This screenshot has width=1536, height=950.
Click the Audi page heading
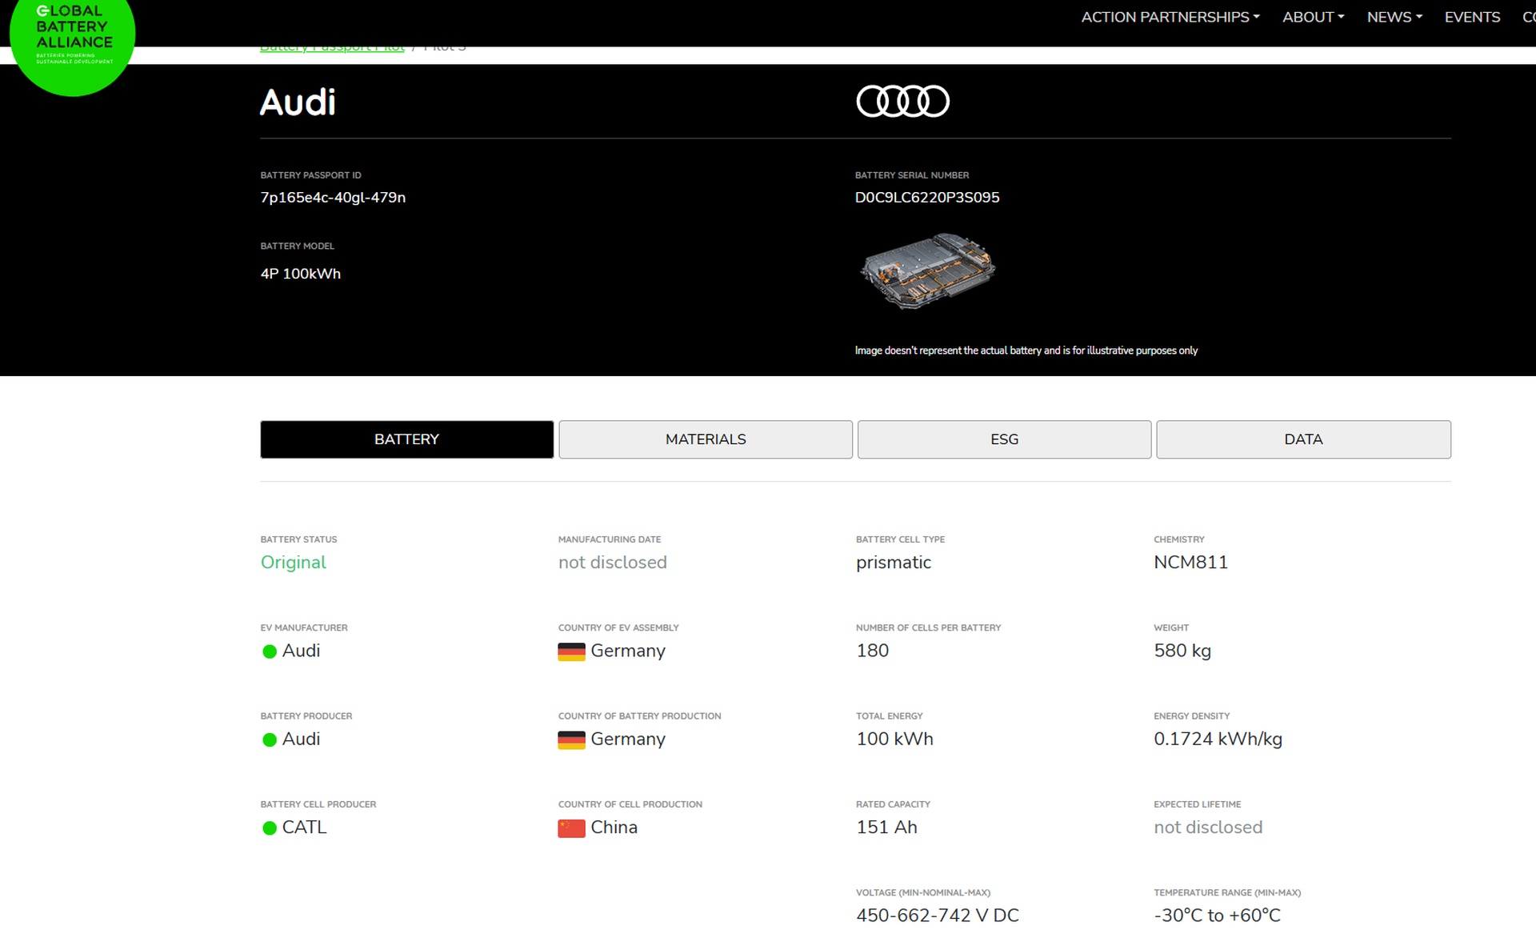(298, 102)
